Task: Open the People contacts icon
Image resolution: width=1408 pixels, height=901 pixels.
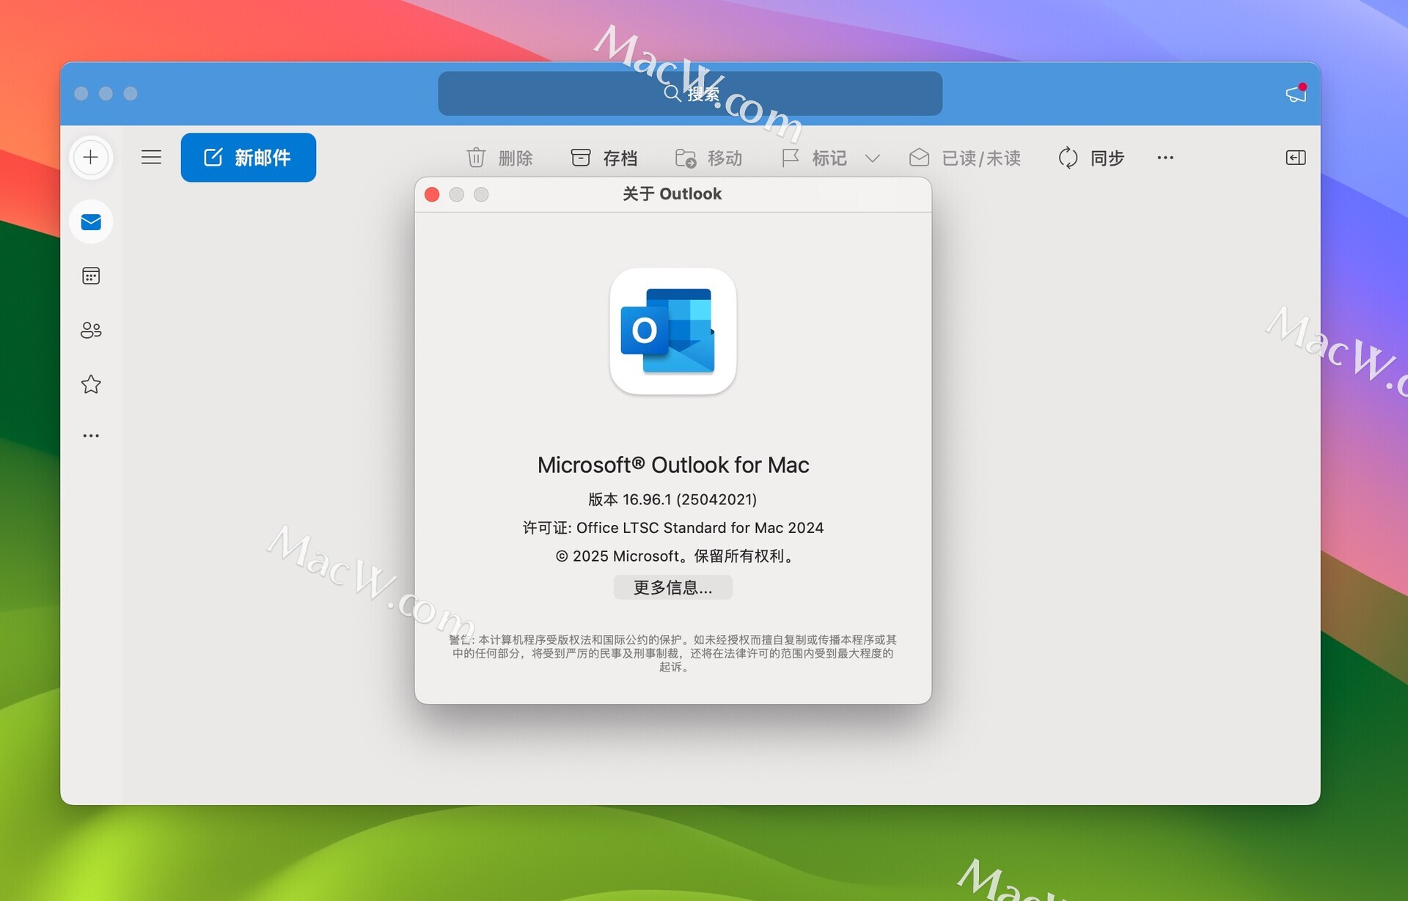Action: (x=91, y=330)
